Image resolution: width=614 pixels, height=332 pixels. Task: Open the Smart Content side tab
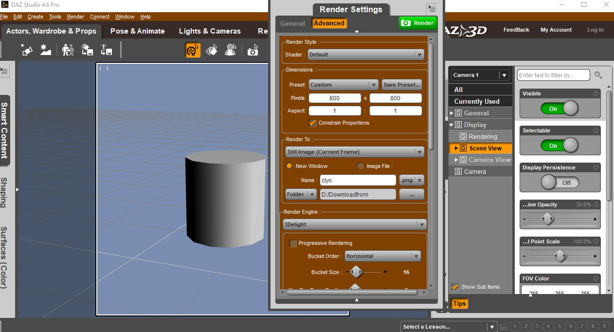(x=4, y=130)
